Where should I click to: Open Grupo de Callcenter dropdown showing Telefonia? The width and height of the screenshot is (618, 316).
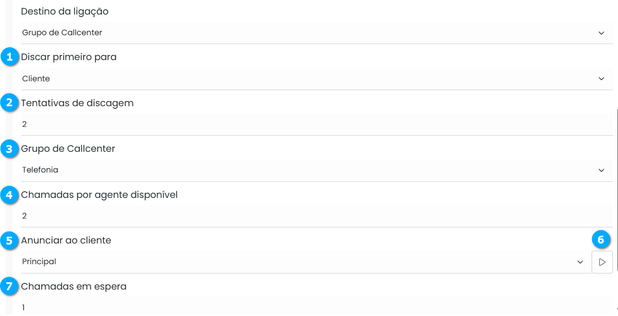pos(311,170)
